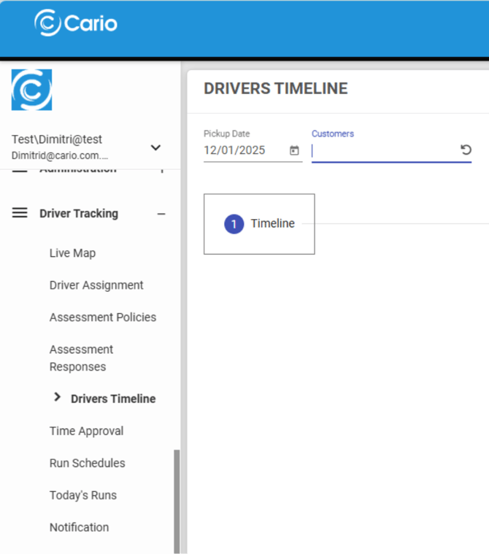The height and width of the screenshot is (554, 489).
Task: Open the Run Schedules page
Action: pos(87,463)
